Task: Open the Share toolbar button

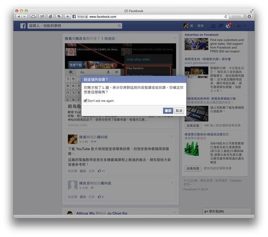Action: point(42,17)
